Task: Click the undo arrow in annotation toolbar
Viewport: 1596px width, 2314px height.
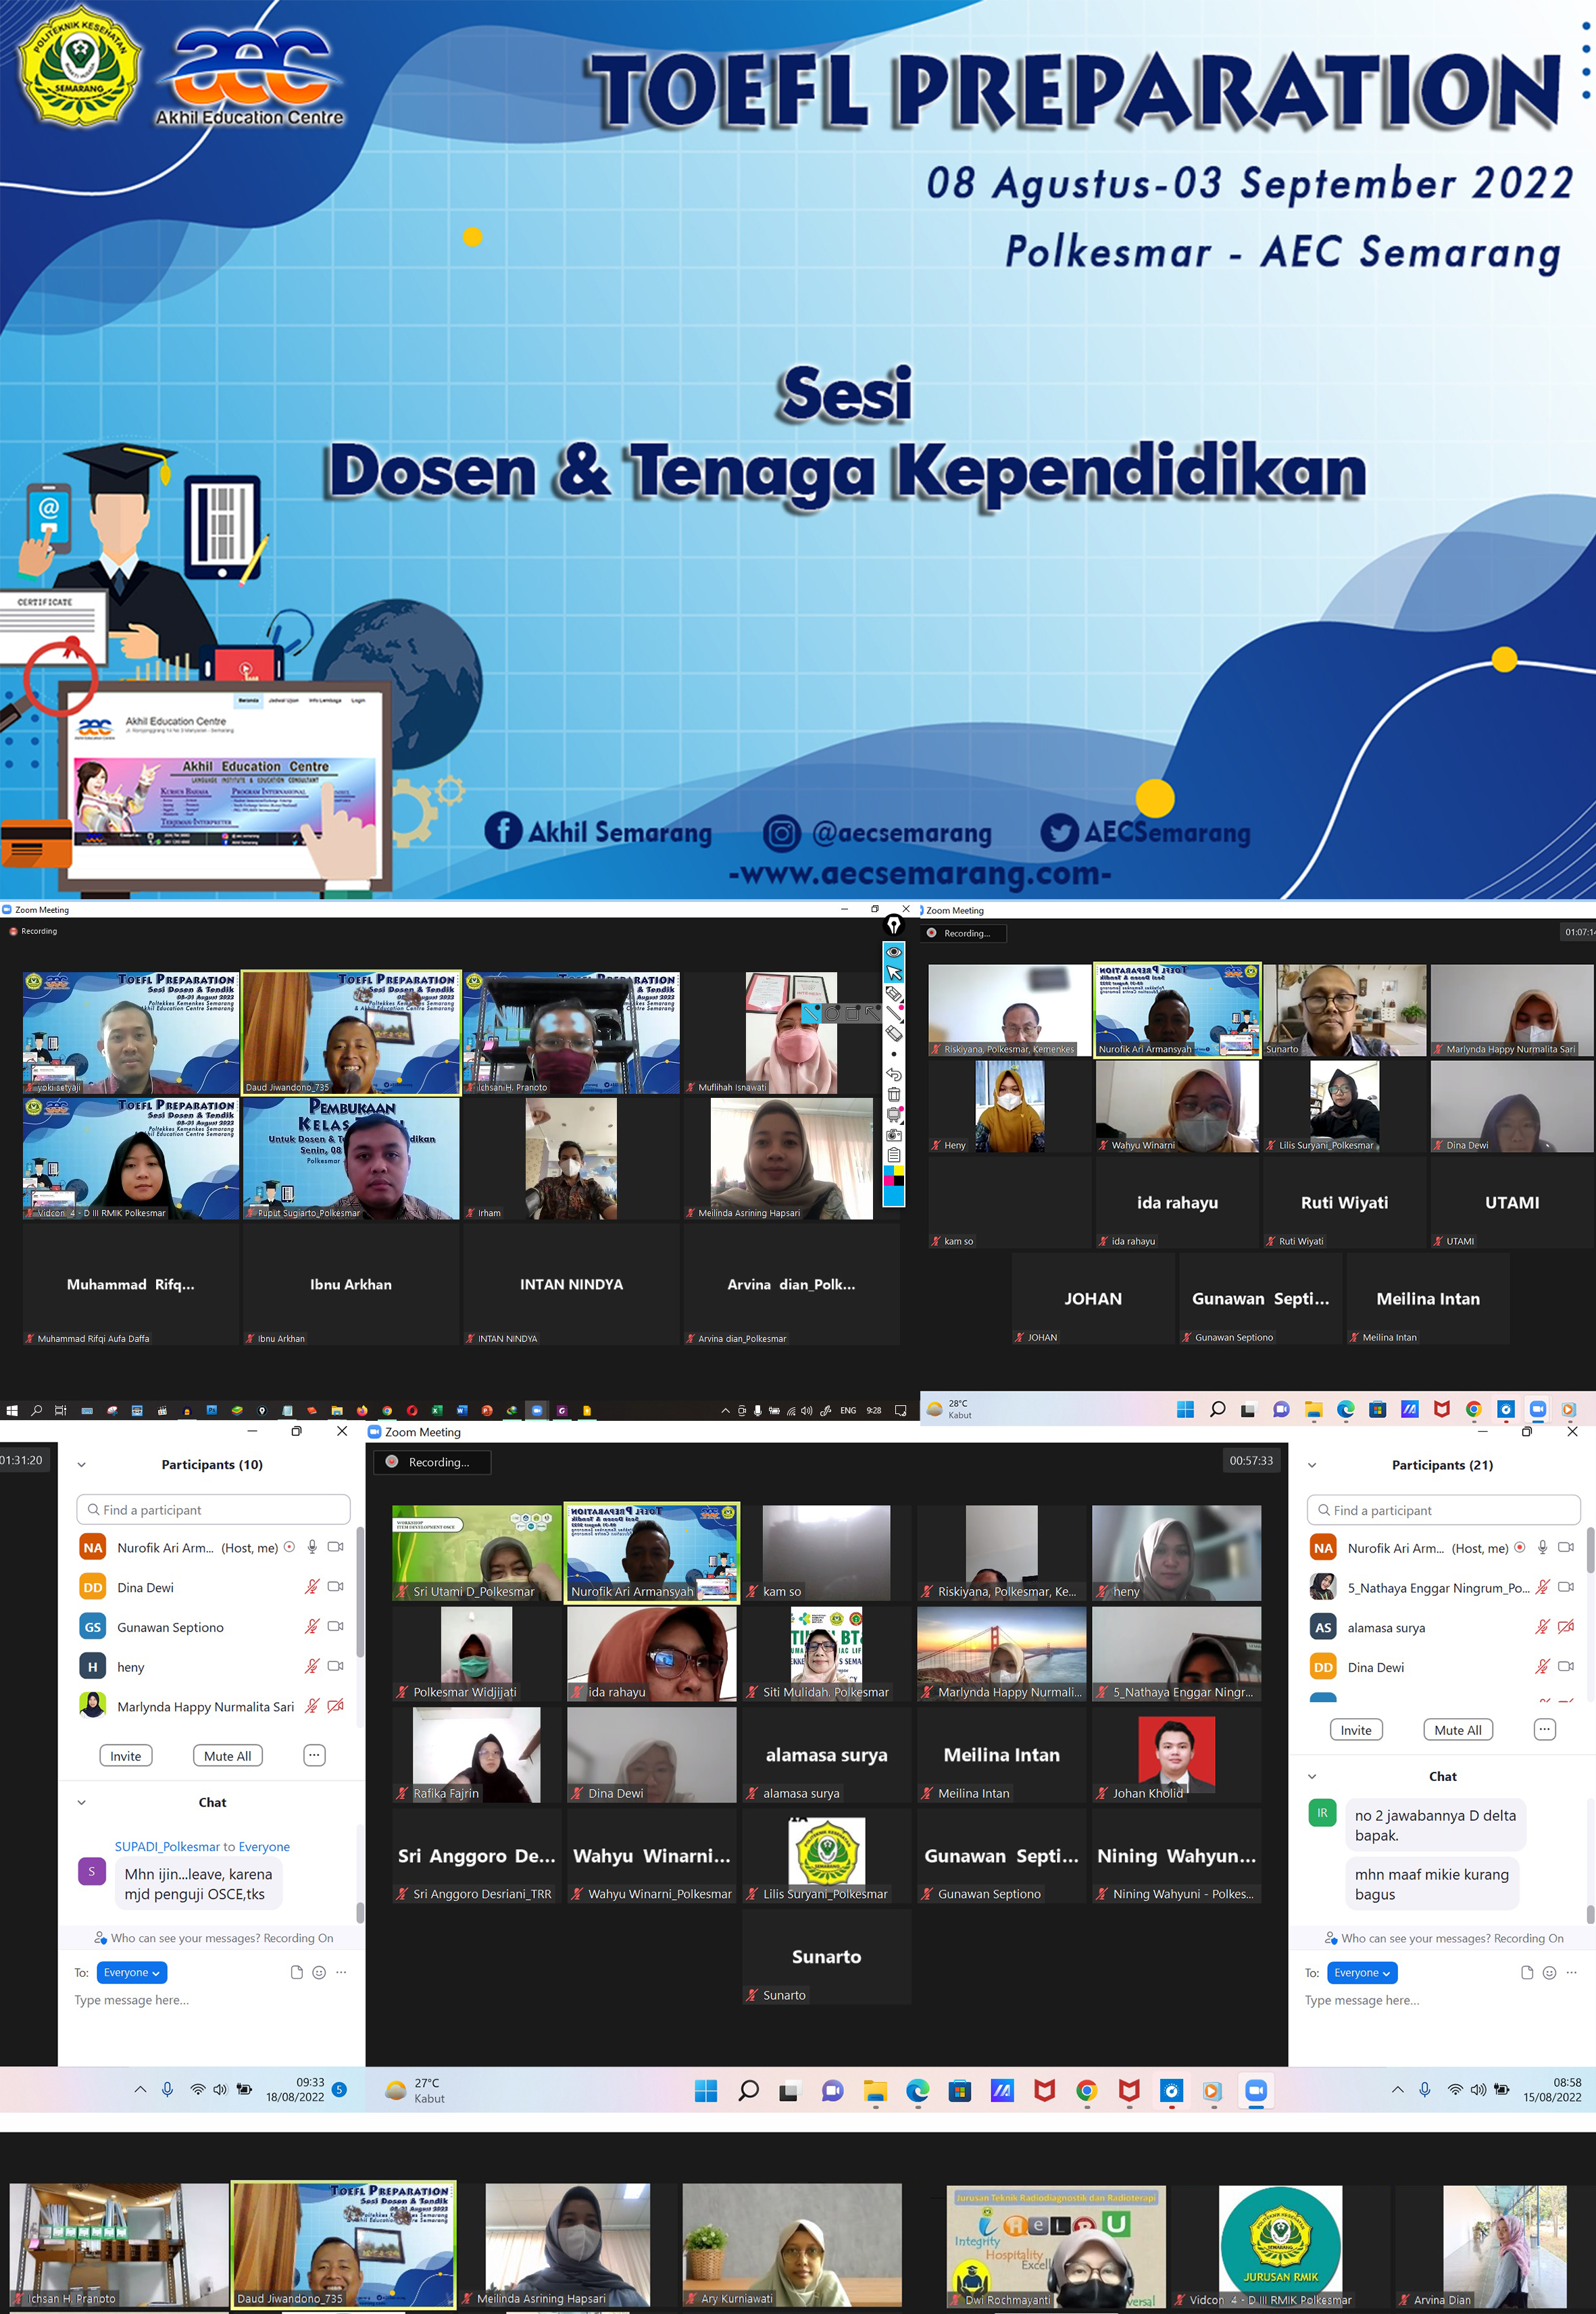Action: (x=894, y=1075)
